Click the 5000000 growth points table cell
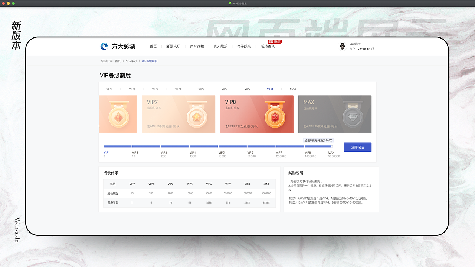 [266, 194]
